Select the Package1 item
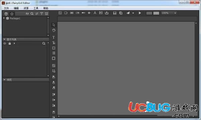The height and width of the screenshot is (120, 201). 15,18
